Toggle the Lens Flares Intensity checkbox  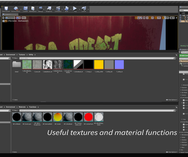(184, 100)
